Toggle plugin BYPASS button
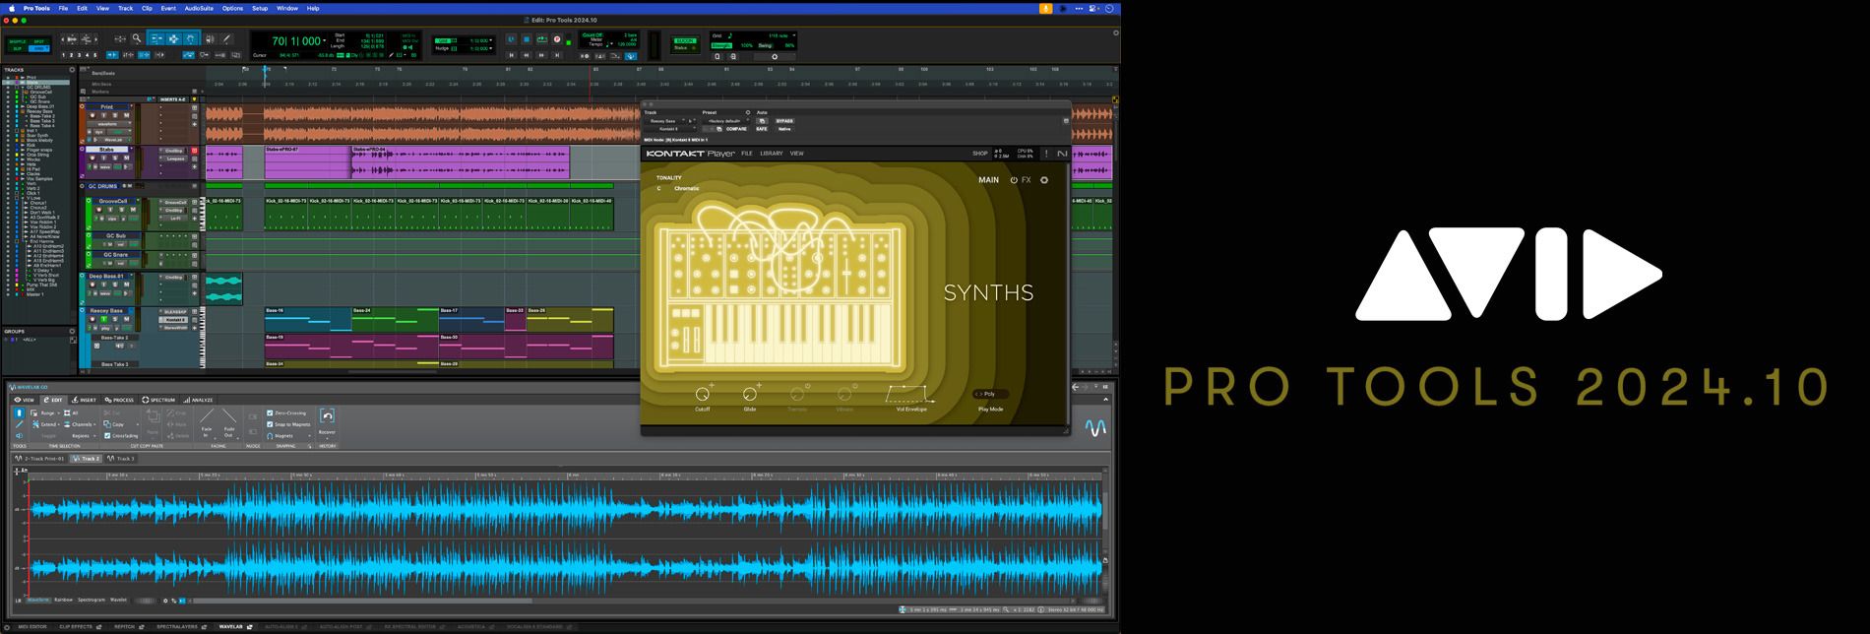The width and height of the screenshot is (1870, 634). coord(784,121)
